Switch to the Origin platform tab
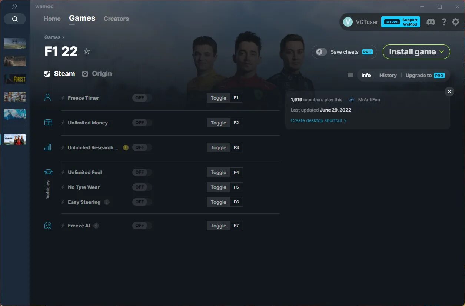This screenshot has height=306, width=465. tap(97, 74)
